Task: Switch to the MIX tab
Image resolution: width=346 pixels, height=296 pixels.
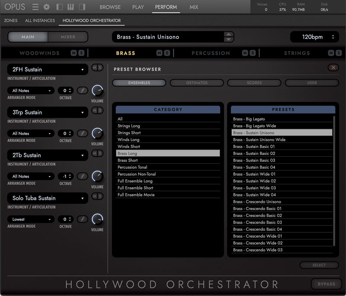Action: (x=194, y=7)
